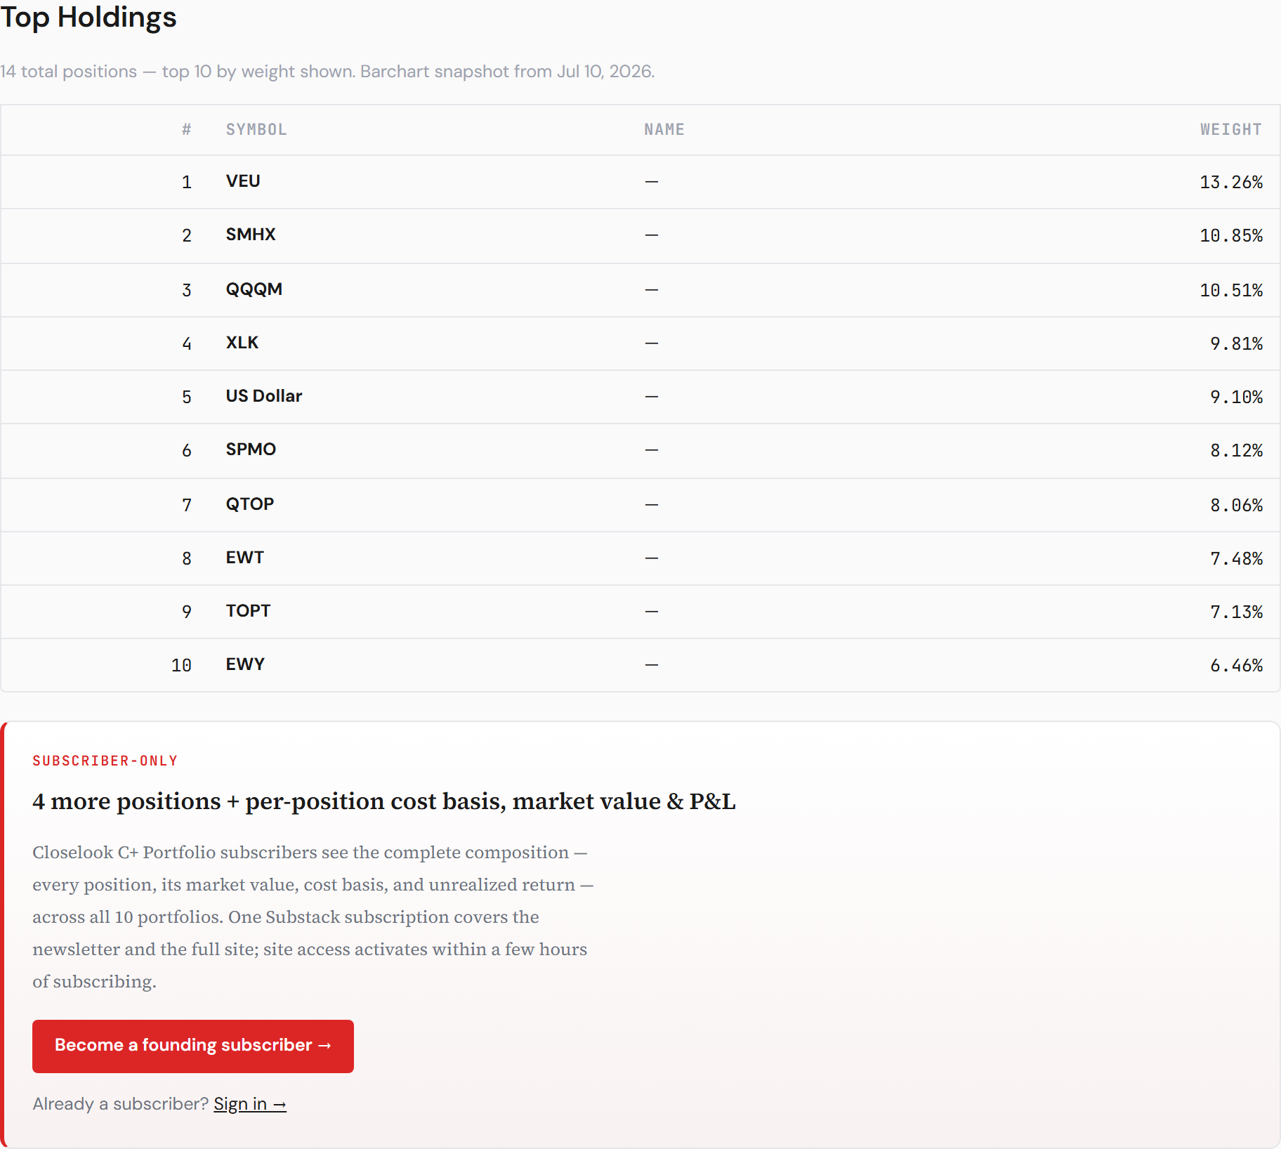1281x1149 pixels.
Task: Click the QTOP holding symbol
Action: tap(250, 504)
